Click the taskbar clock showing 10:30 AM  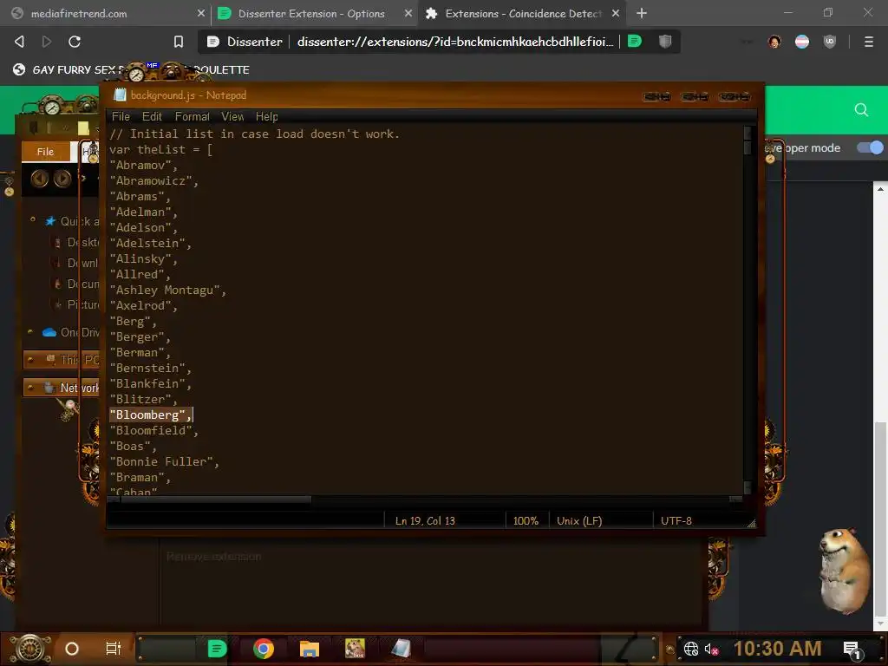[778, 649]
